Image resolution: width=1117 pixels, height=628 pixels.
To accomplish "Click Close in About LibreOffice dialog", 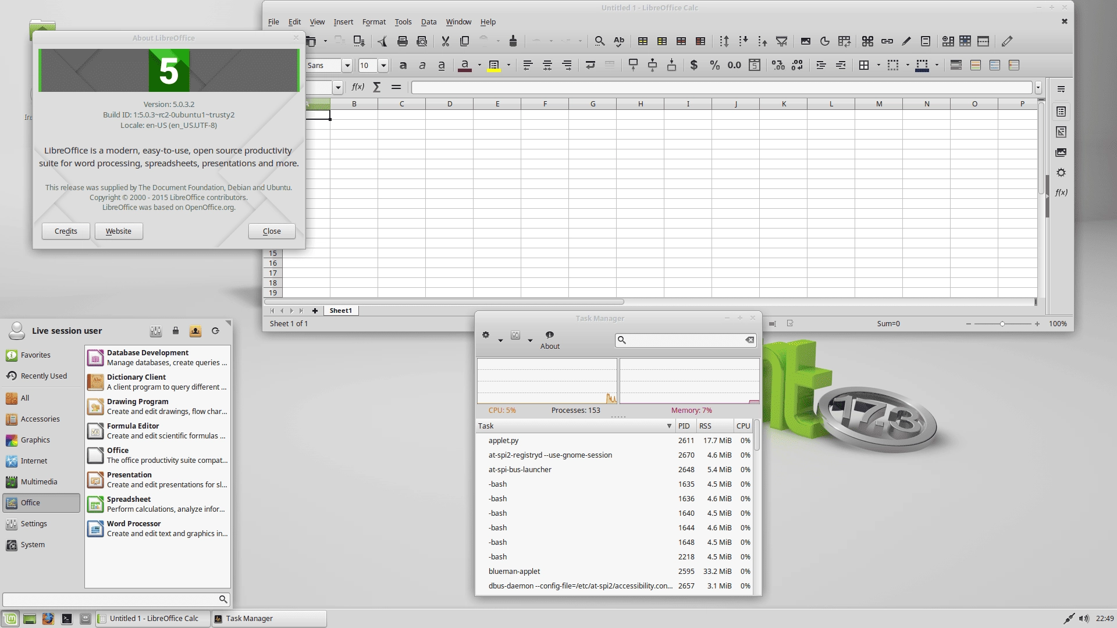I will pyautogui.click(x=272, y=231).
